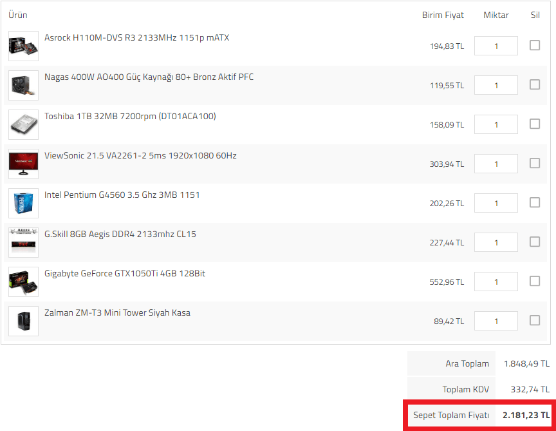Click the 552,96 TL price

[x=447, y=282]
